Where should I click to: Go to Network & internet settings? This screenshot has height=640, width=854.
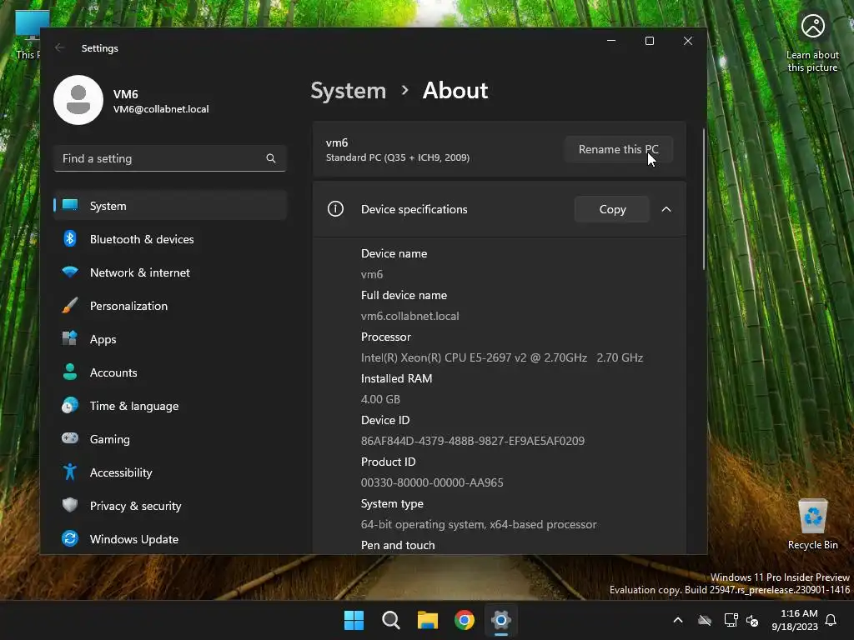[x=170, y=272]
